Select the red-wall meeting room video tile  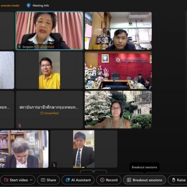[x=118, y=70]
